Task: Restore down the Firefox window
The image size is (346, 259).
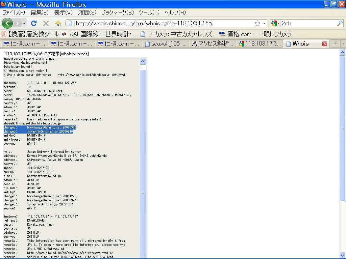Action: click(335, 4)
